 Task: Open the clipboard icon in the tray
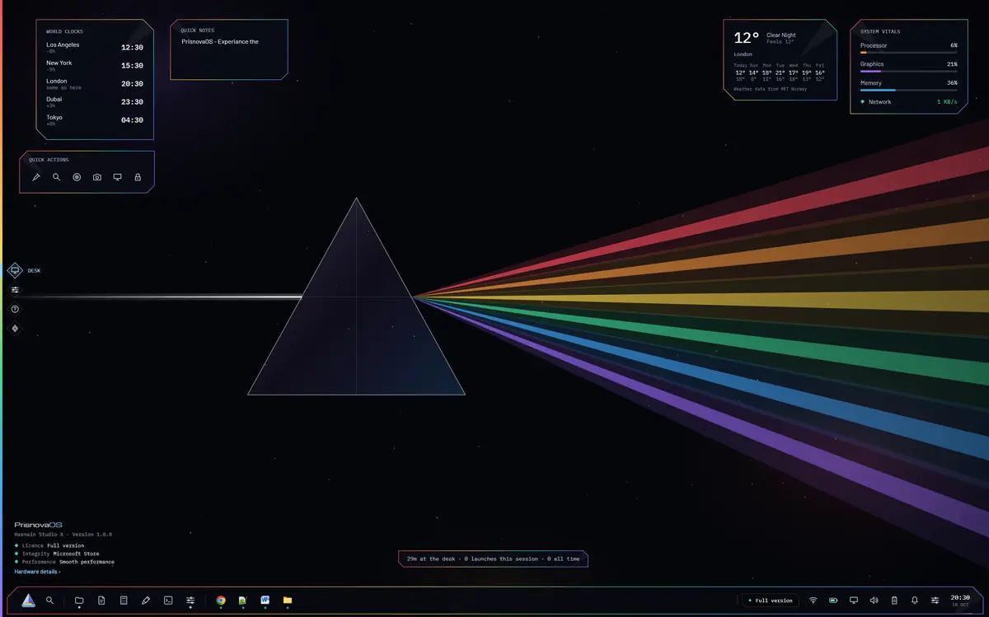pyautogui.click(x=894, y=601)
